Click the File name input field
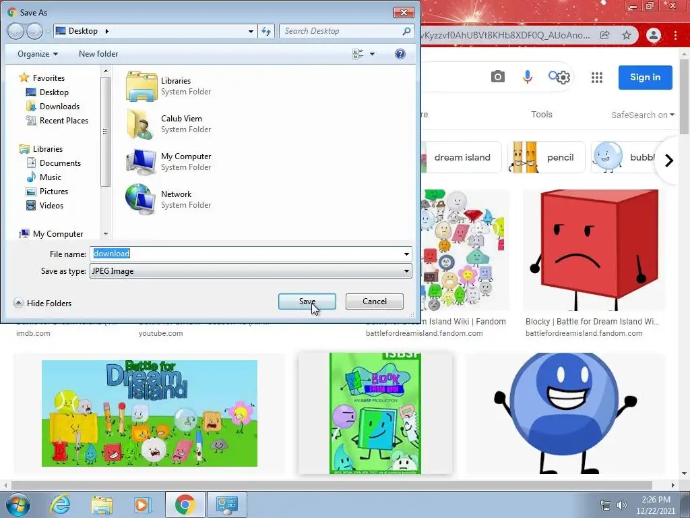This screenshot has height=518, width=690. click(x=245, y=254)
